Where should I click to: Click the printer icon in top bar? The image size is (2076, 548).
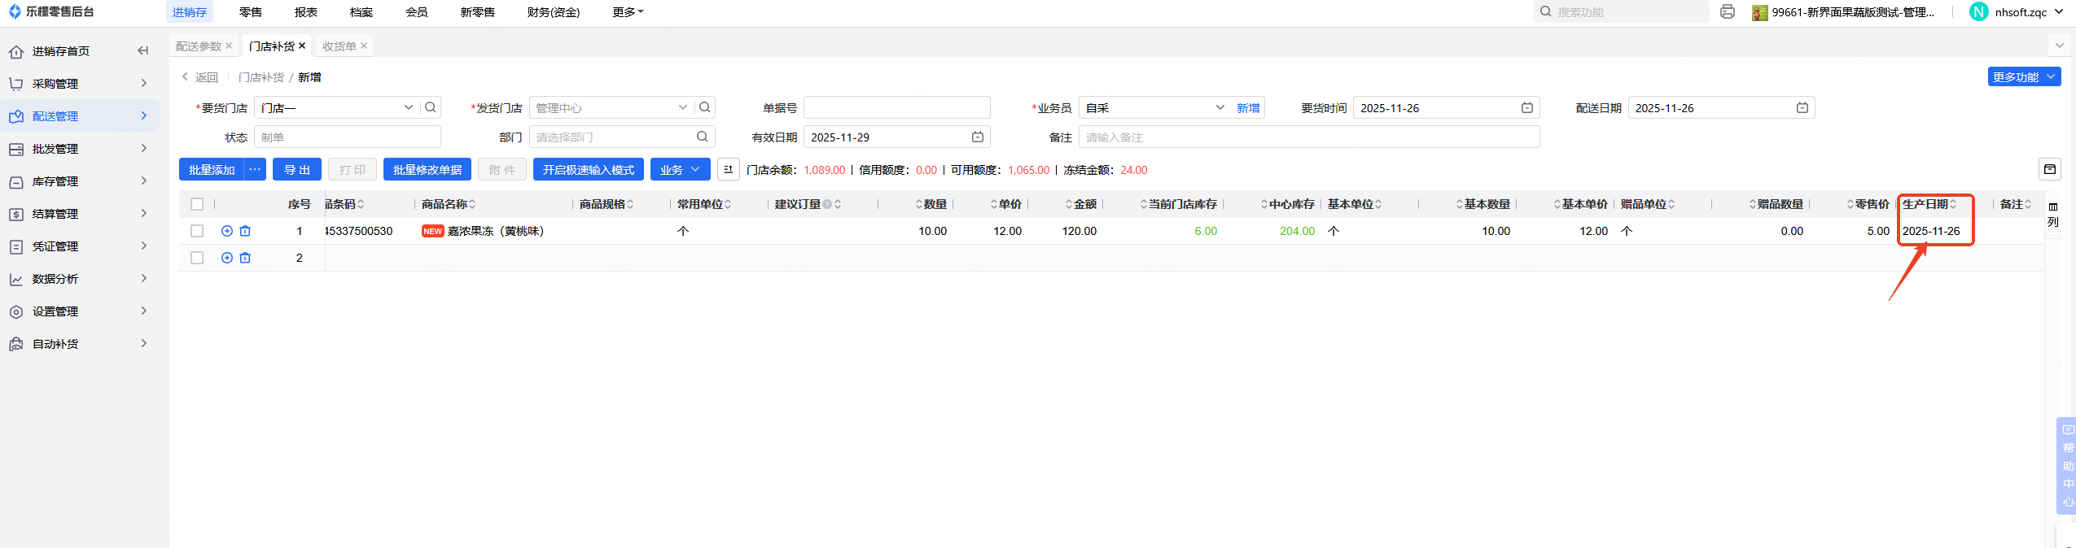pyautogui.click(x=1727, y=12)
